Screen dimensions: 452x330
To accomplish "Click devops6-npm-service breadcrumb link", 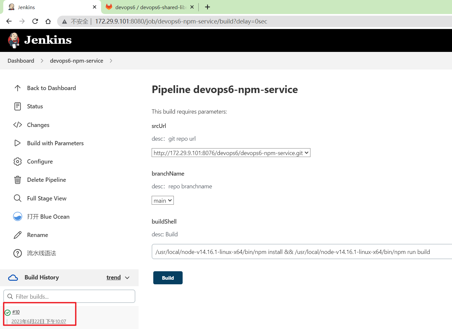I will (77, 61).
